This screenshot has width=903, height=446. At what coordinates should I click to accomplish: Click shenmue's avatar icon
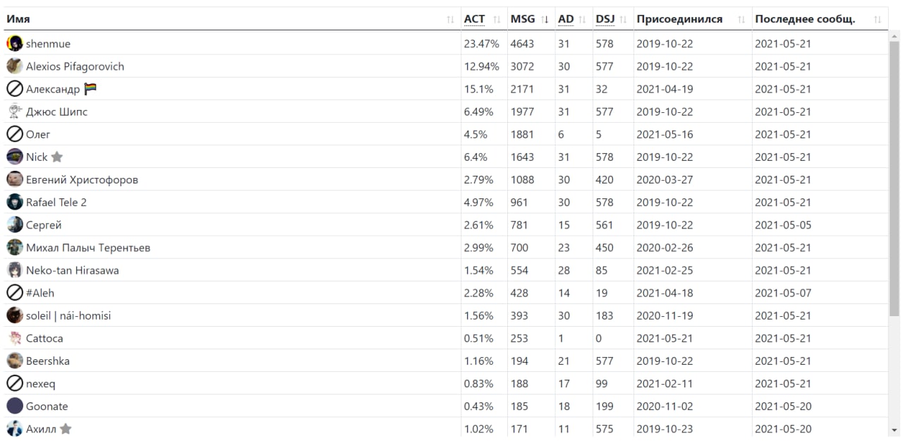[15, 44]
